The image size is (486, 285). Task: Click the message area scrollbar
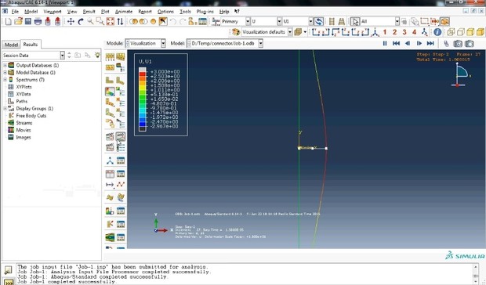coord(476,273)
